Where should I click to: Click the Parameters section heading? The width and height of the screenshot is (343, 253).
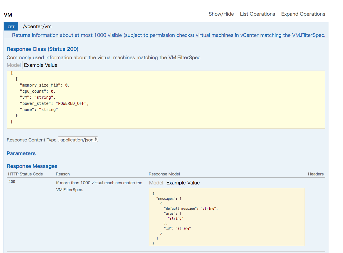click(x=21, y=153)
